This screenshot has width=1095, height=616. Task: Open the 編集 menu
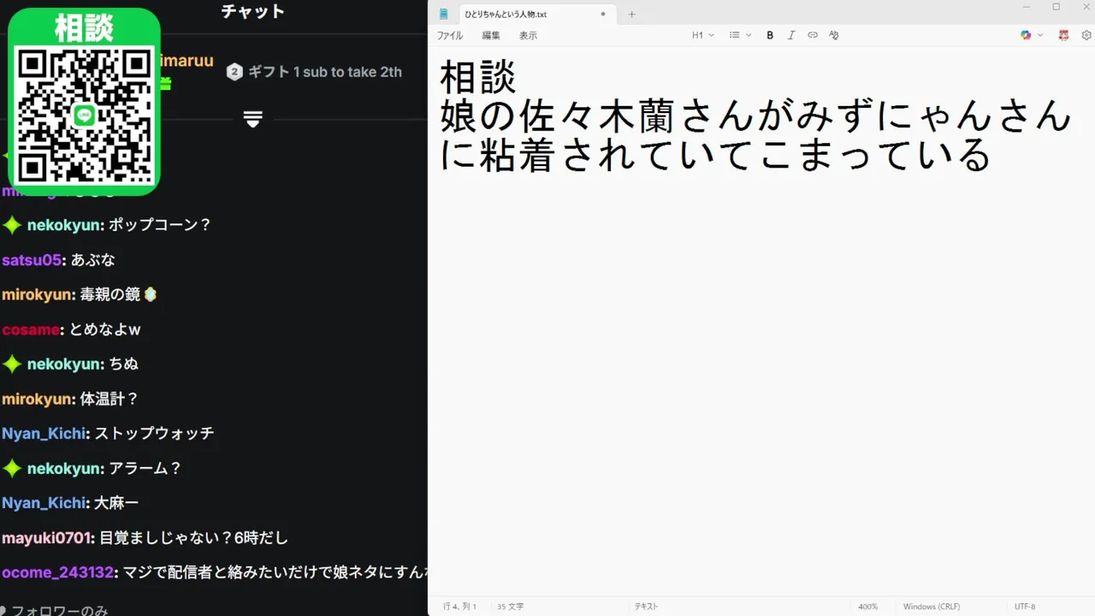(x=491, y=36)
